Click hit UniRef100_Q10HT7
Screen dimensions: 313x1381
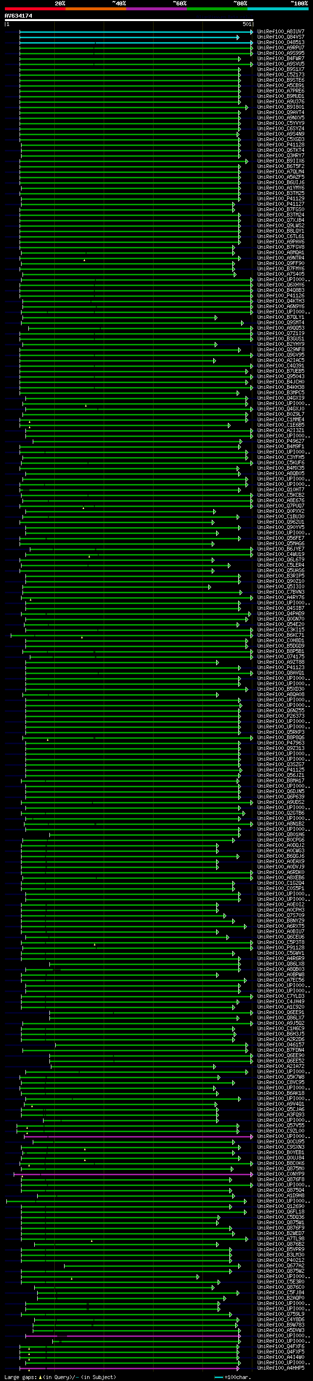280,489
